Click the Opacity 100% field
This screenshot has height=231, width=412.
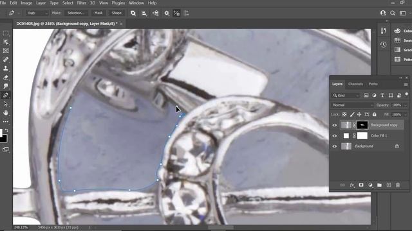[x=397, y=105]
